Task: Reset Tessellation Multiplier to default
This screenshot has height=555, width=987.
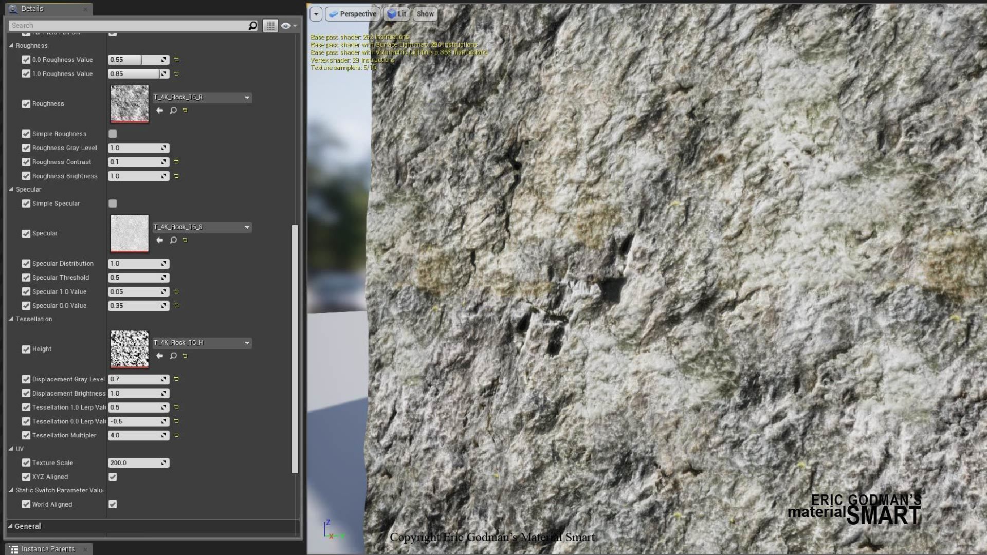Action: 176,435
